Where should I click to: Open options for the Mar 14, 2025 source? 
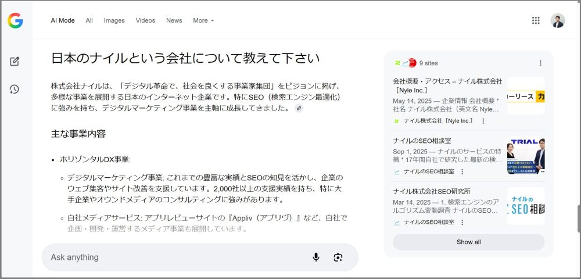point(462,222)
